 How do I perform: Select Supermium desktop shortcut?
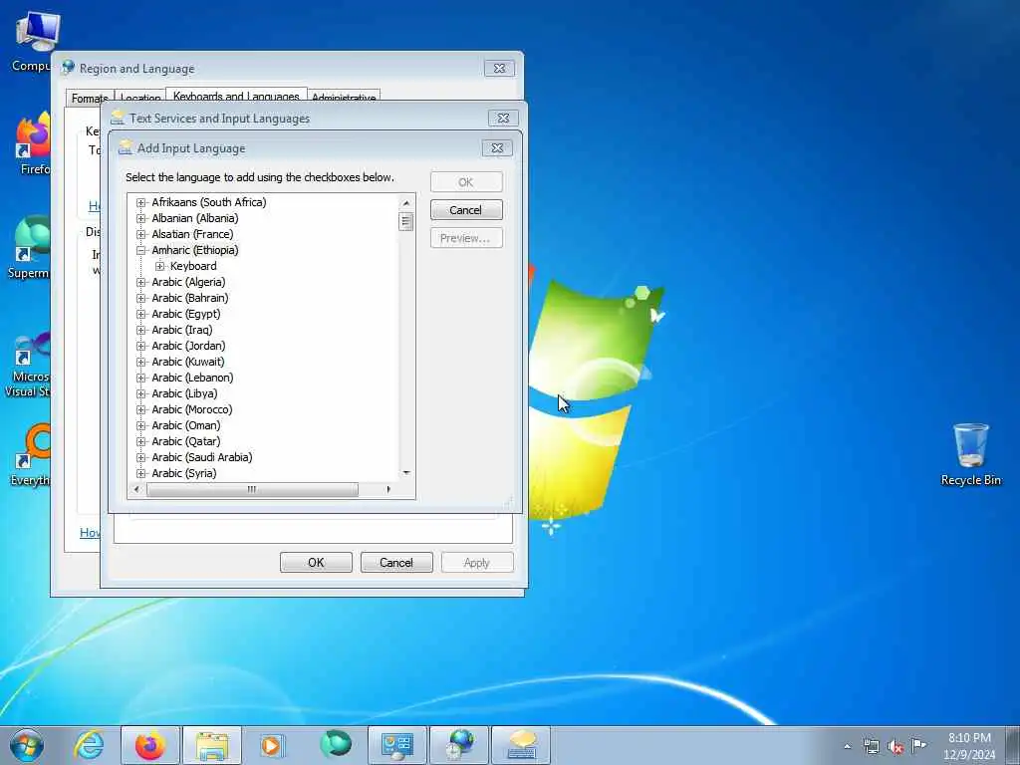[29, 248]
